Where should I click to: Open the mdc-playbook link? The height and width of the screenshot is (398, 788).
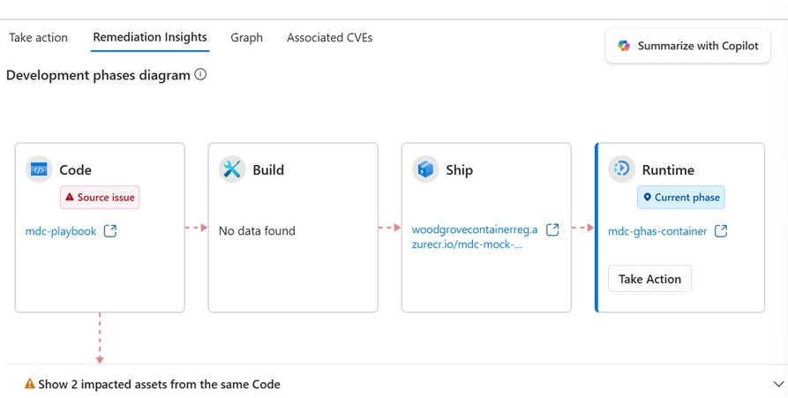tap(61, 231)
